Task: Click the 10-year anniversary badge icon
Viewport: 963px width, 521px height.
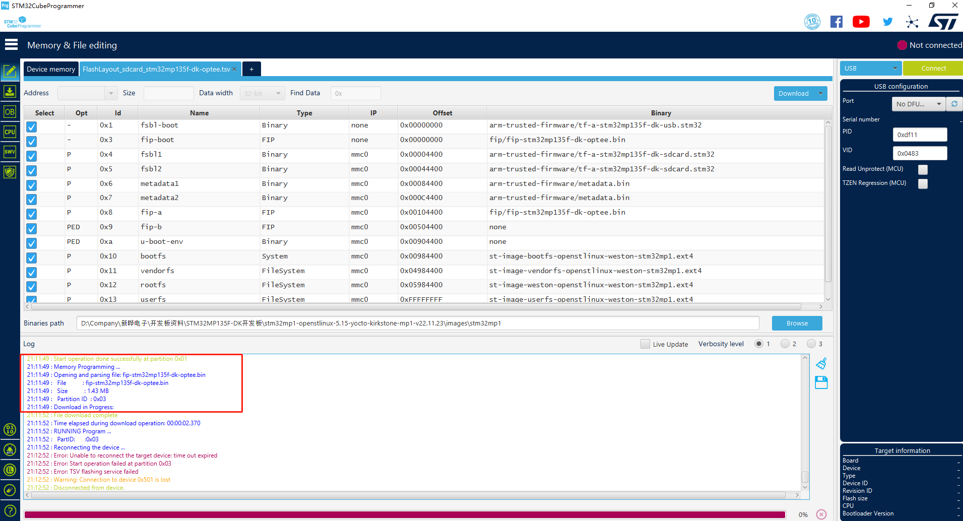Action: (812, 22)
